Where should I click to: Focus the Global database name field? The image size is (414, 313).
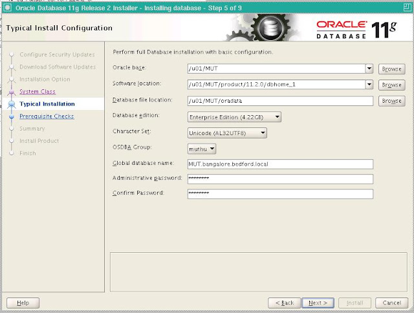[x=280, y=164]
